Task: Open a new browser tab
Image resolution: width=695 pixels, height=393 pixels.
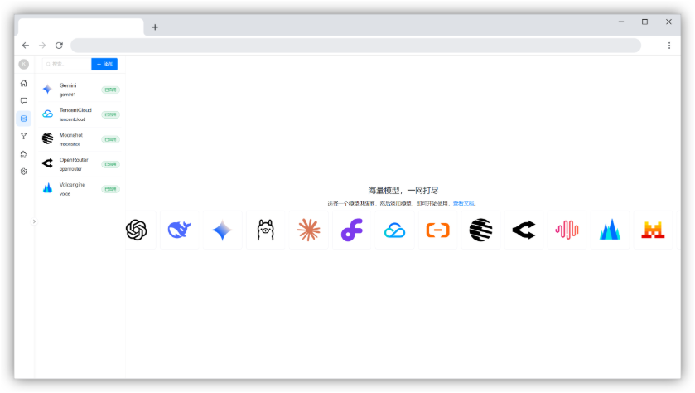Action: [155, 27]
